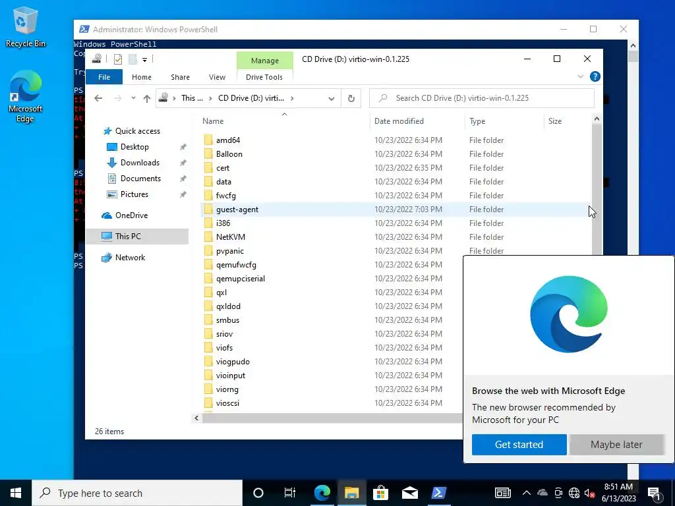Image resolution: width=675 pixels, height=506 pixels.
Task: Select the Balloon folder icon
Action: coord(208,154)
